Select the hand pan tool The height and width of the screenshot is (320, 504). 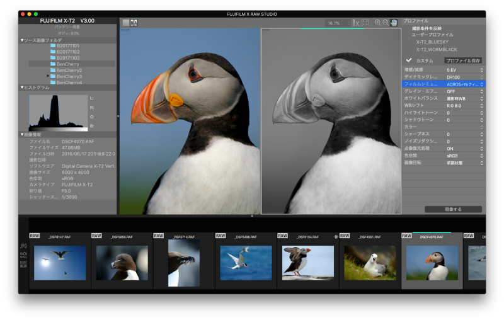pos(394,23)
